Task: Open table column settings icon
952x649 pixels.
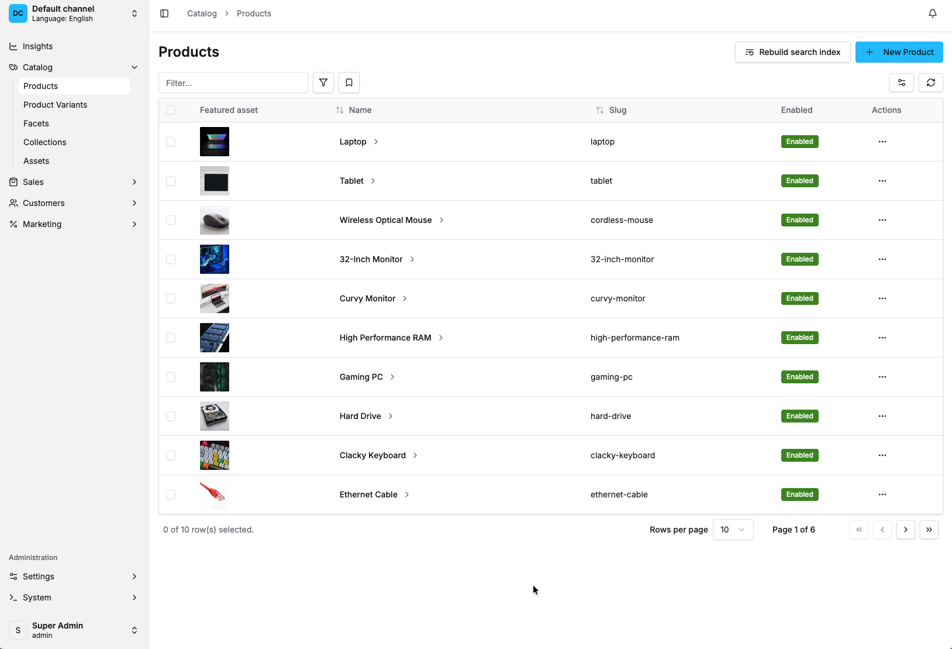Action: point(902,83)
